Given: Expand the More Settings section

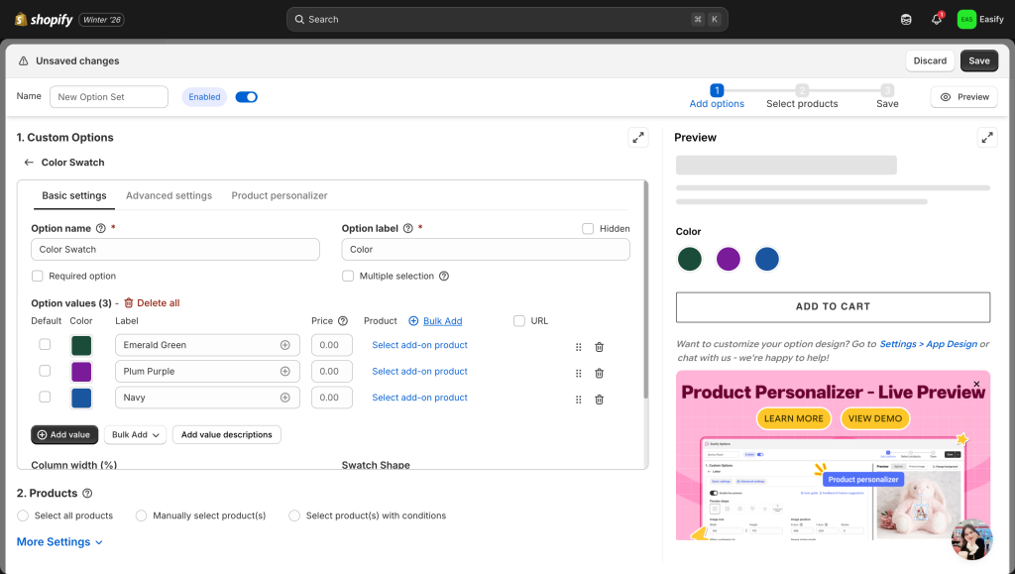Looking at the screenshot, I should click(x=59, y=542).
